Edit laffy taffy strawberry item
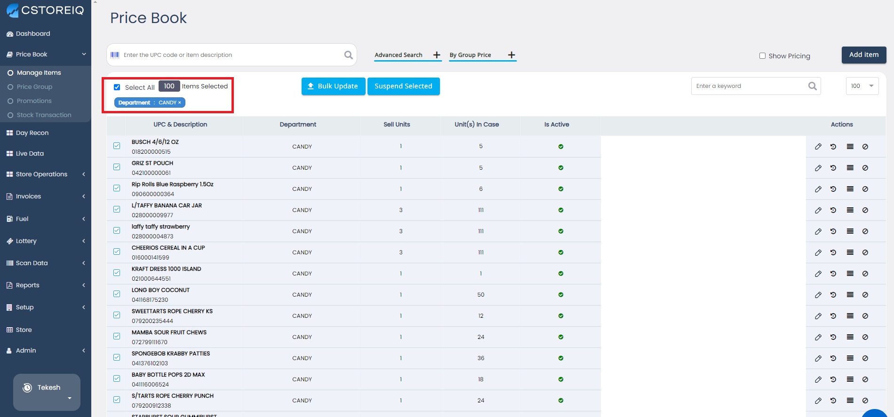 (x=818, y=231)
